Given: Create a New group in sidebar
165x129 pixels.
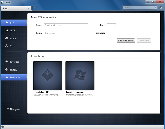Looking at the screenshot, I should point(14,109).
